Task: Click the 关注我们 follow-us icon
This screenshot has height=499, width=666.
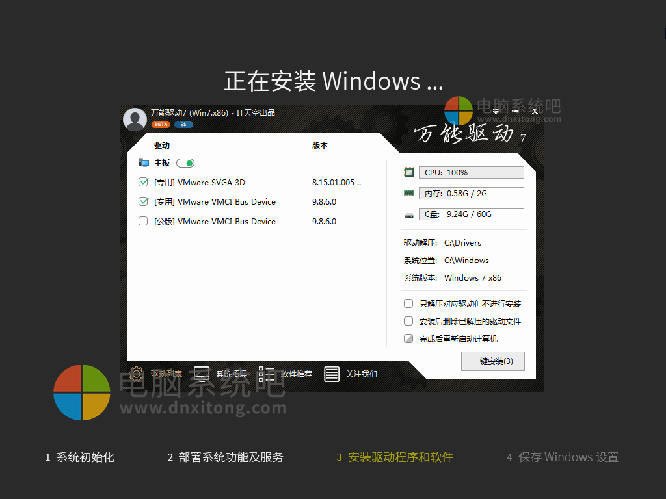Action: click(332, 374)
